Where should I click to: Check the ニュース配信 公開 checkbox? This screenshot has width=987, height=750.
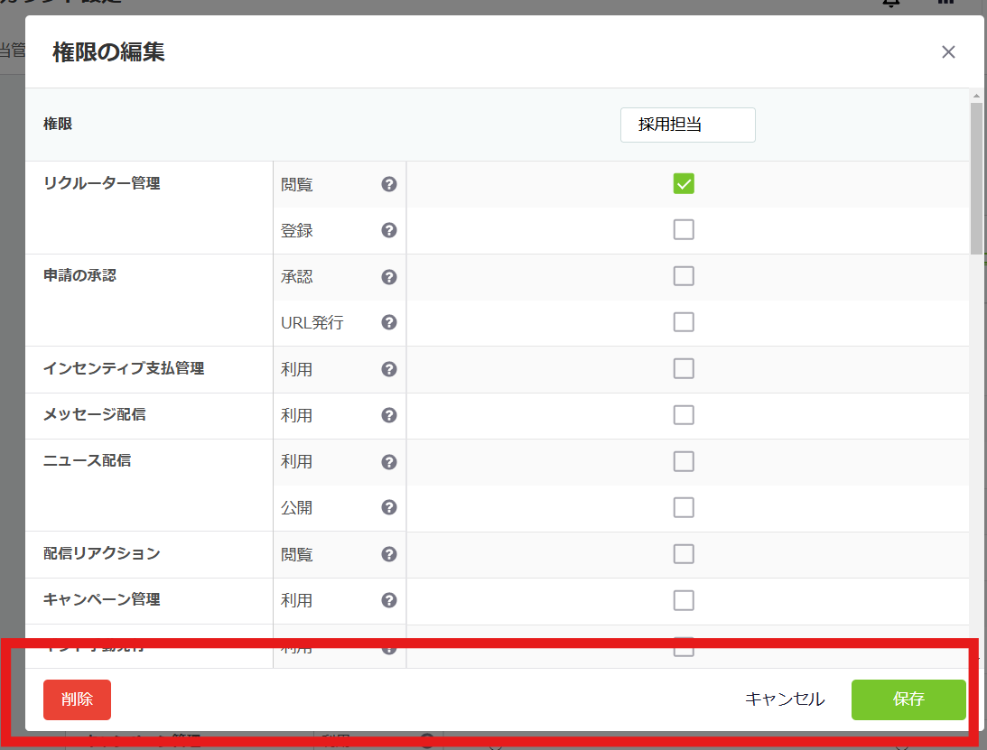[684, 507]
